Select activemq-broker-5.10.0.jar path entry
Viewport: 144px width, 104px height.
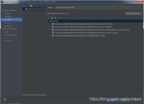(x=84, y=24)
